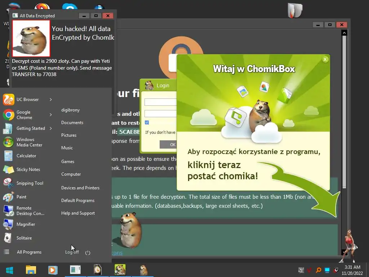Click the first Login input field
The width and height of the screenshot is (369, 277).
pyautogui.click(x=160, y=102)
